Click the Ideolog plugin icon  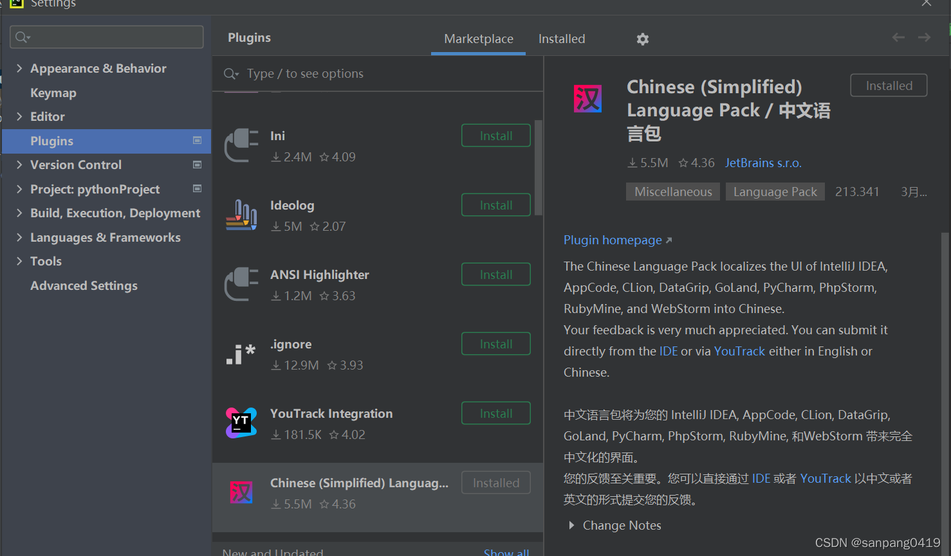coord(241,215)
